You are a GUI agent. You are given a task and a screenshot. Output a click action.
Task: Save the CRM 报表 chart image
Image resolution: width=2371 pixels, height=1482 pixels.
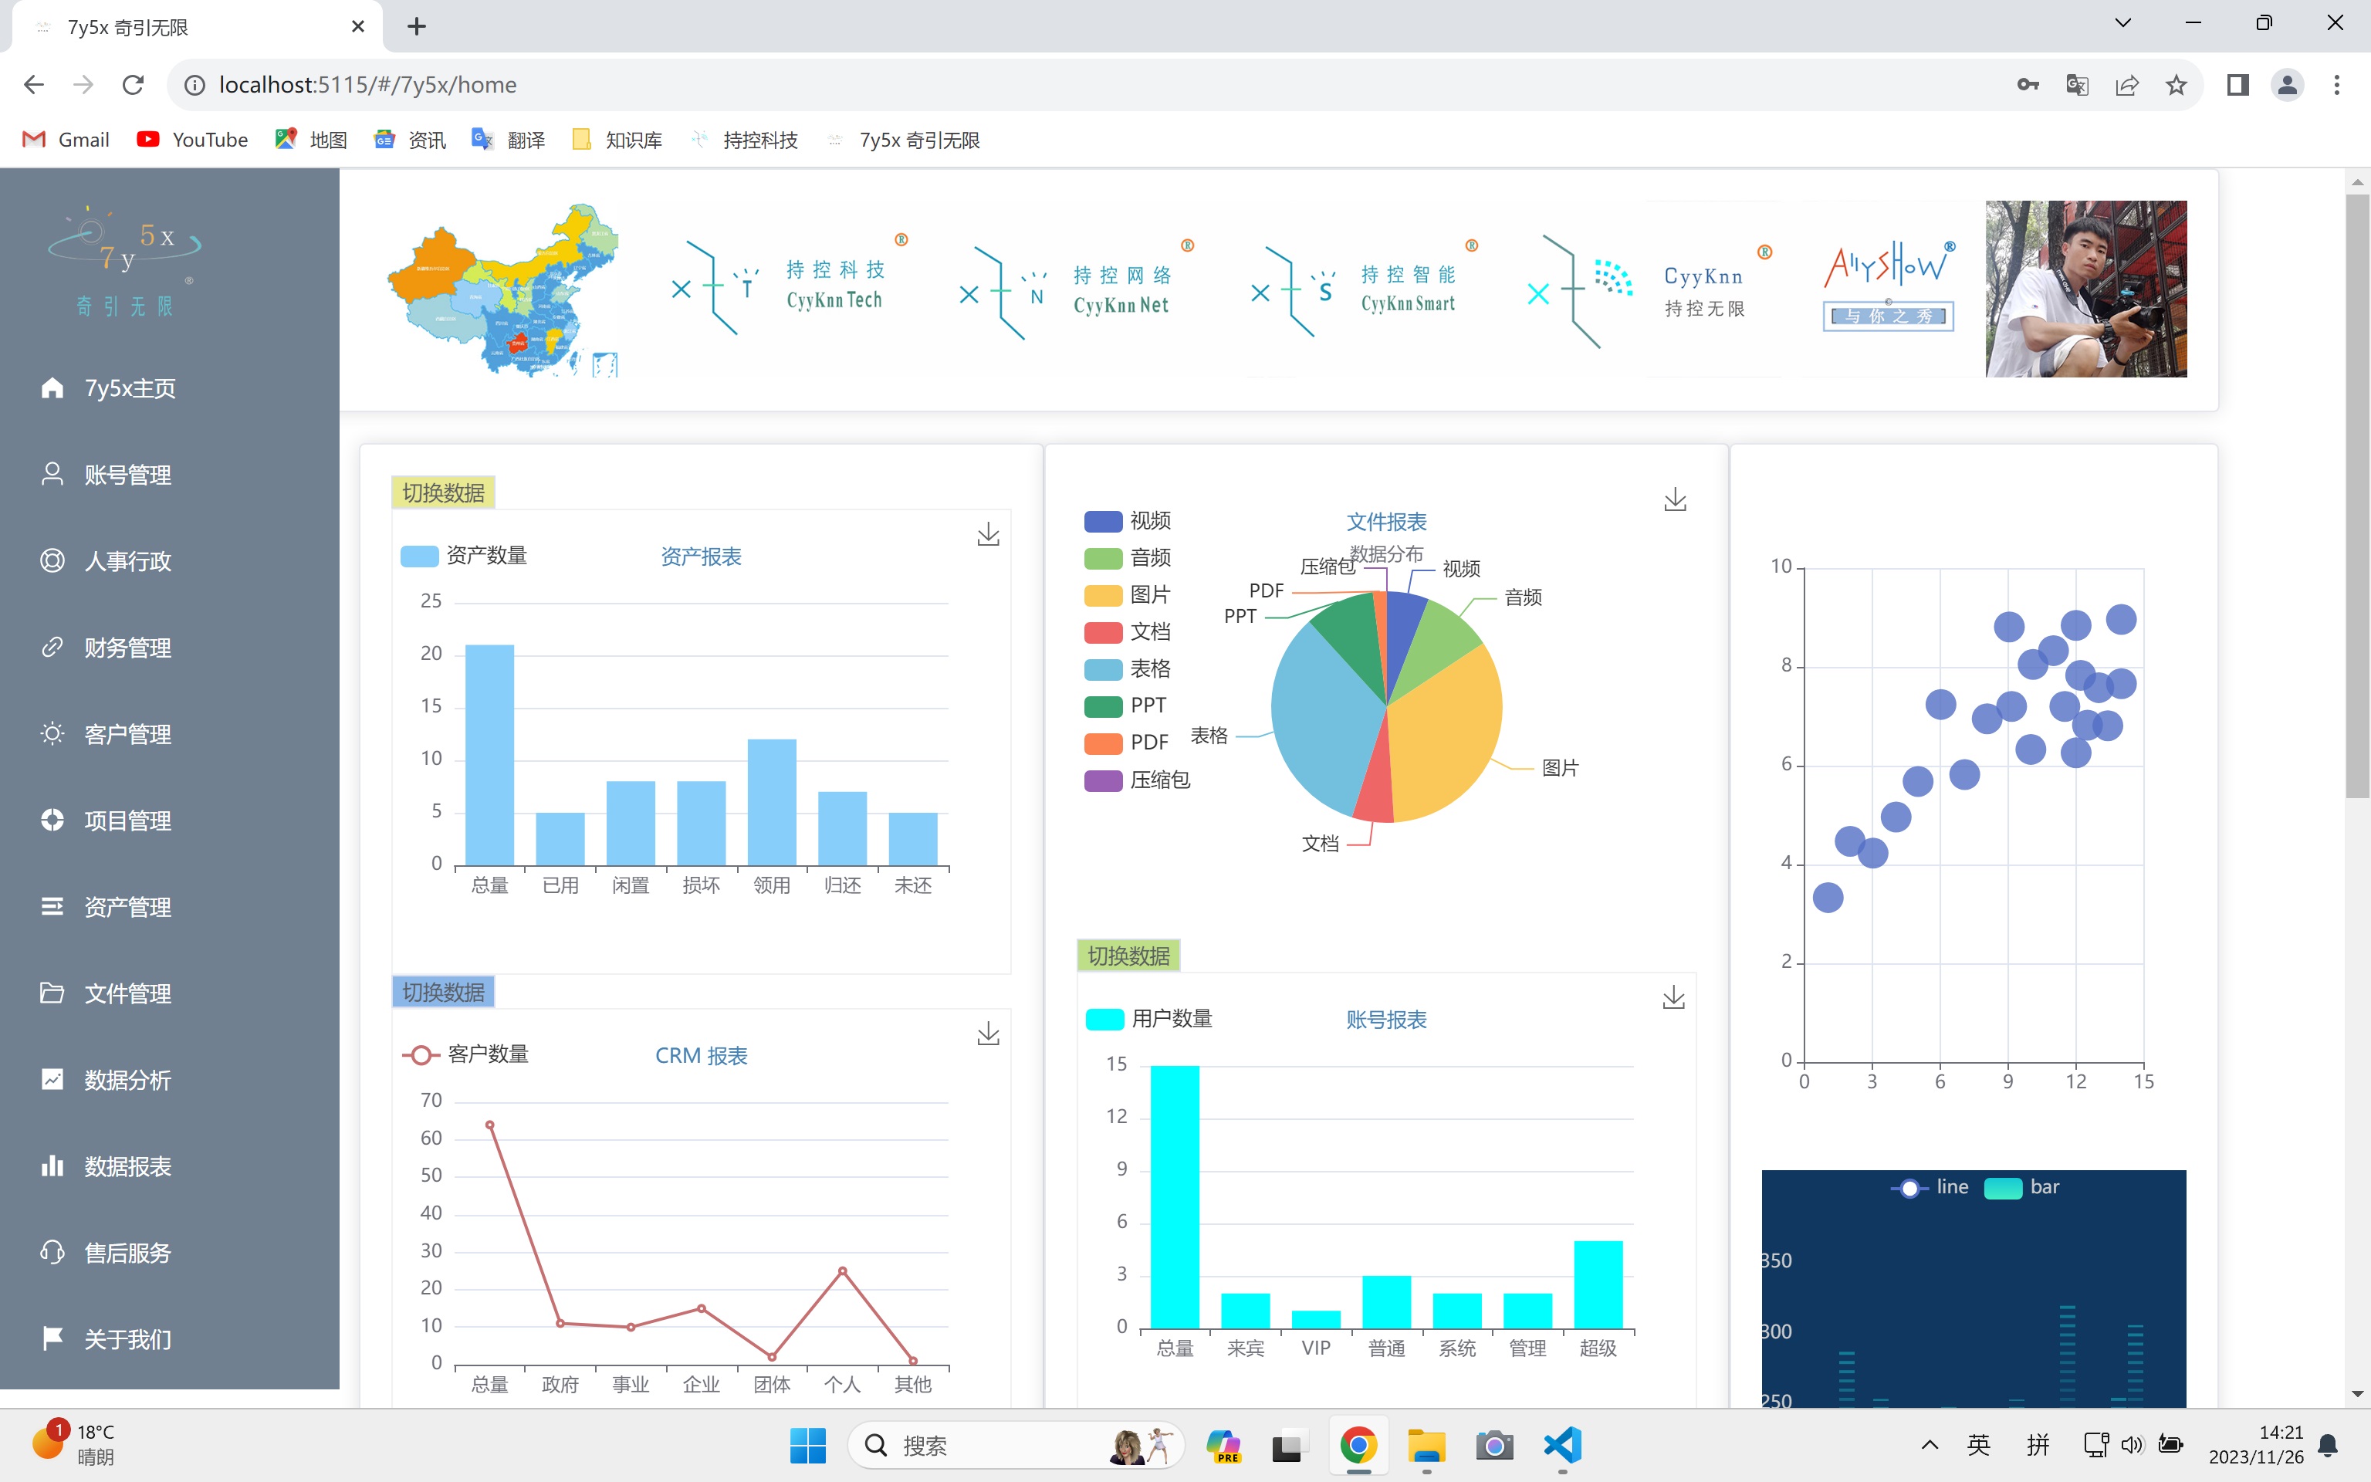(x=988, y=1033)
